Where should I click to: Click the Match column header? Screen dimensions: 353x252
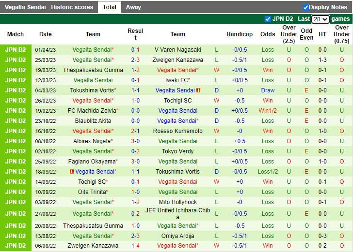pos(16,34)
